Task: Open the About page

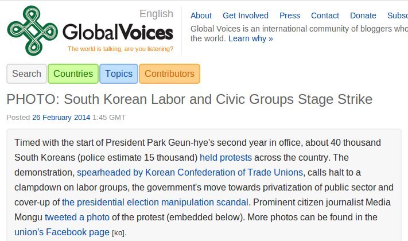Action: pos(201,15)
